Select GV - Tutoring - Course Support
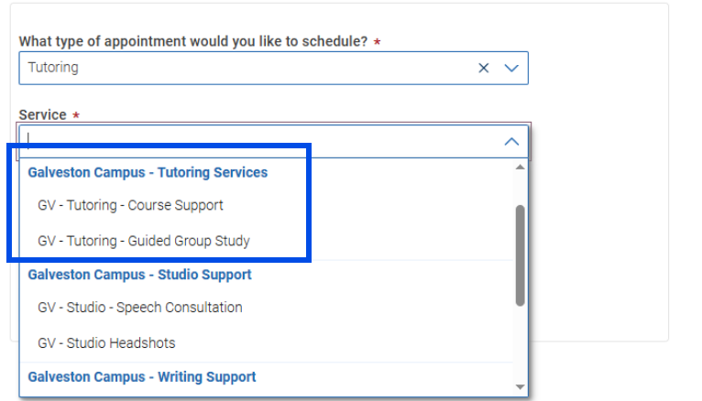This screenshot has width=702, height=401. pos(130,205)
